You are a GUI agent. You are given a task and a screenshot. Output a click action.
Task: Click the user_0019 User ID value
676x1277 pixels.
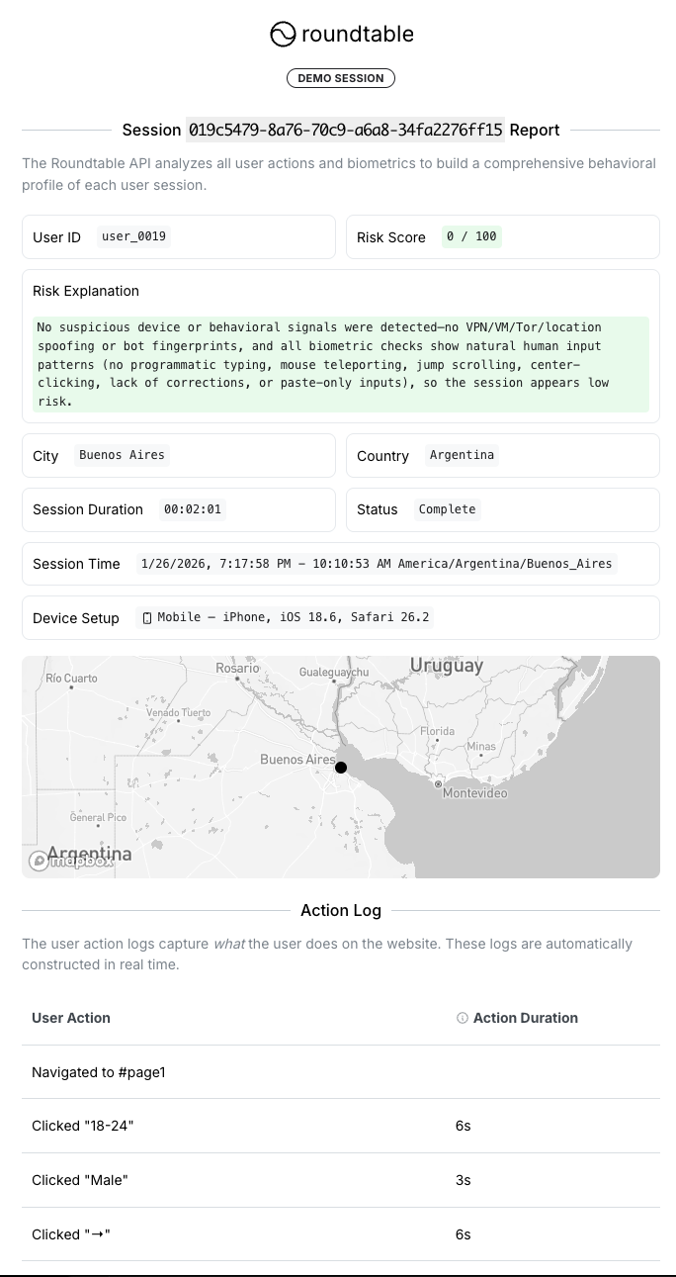[133, 237]
